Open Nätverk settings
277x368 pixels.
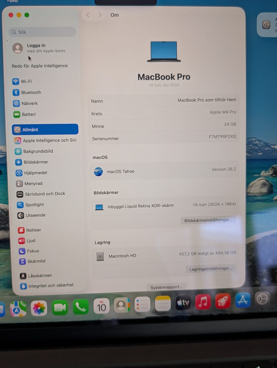pos(26,103)
